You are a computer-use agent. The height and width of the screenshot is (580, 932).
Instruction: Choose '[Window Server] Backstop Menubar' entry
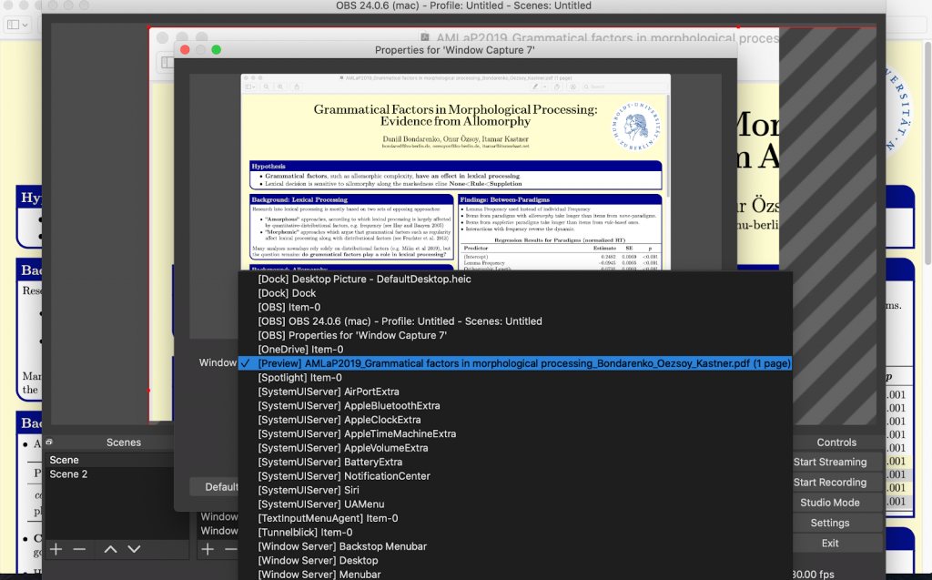[x=515, y=546]
